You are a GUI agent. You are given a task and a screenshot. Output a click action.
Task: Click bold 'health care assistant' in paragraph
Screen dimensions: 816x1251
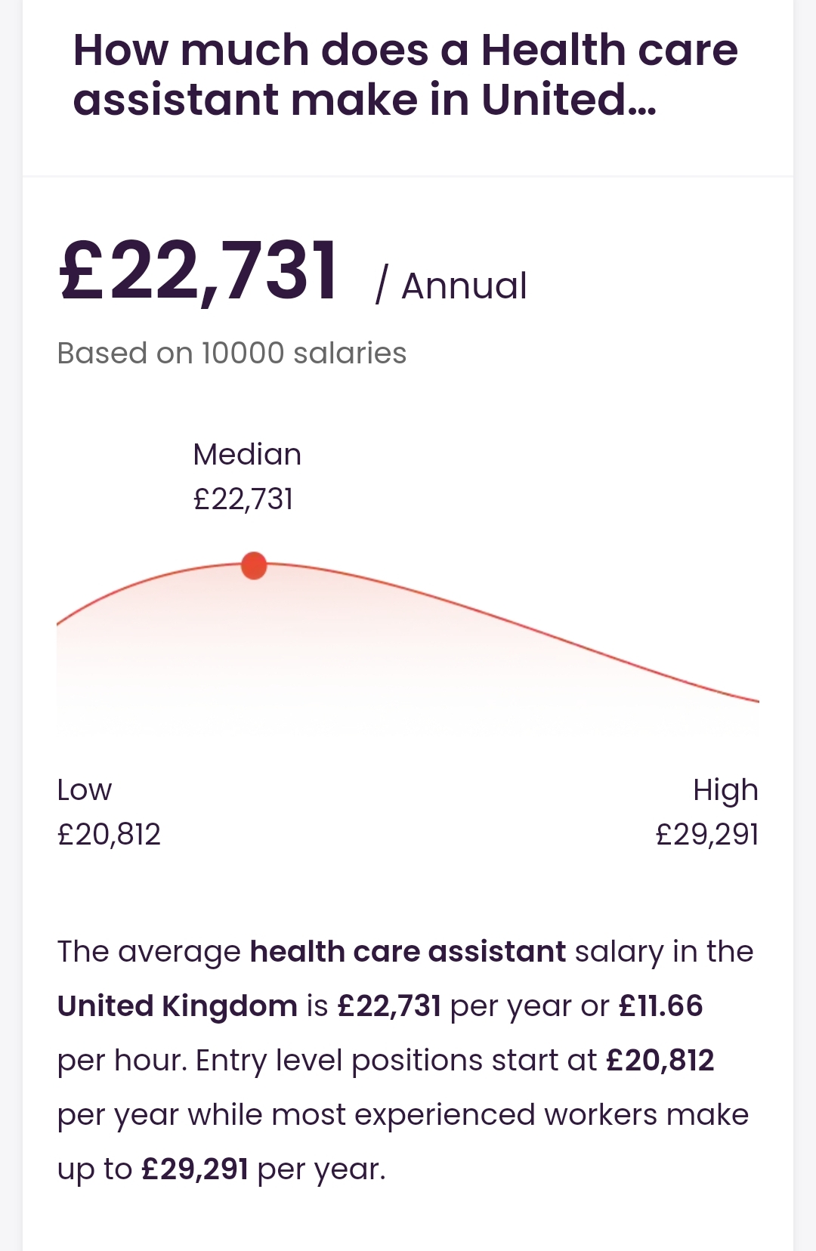[x=408, y=951]
